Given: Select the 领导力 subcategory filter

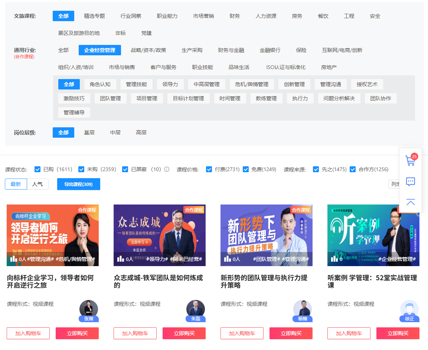Looking at the screenshot, I should pyautogui.click(x=170, y=84).
